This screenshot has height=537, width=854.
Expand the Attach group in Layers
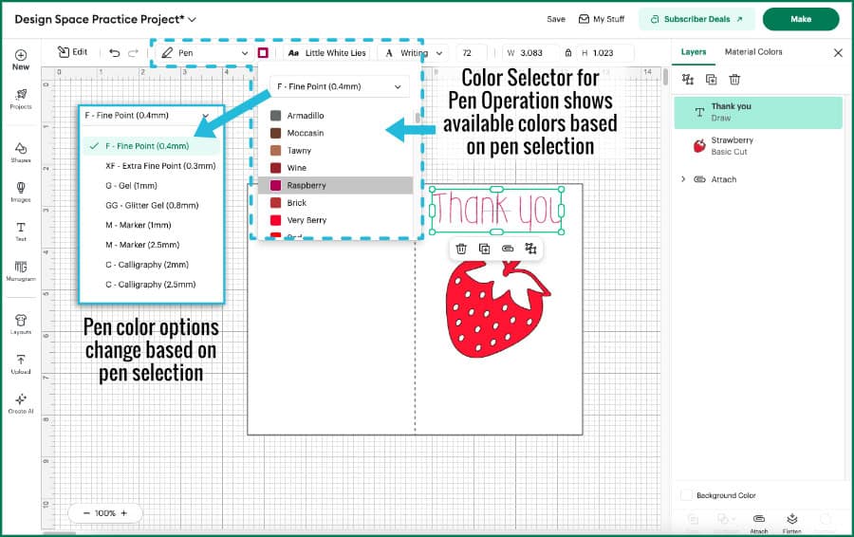tap(683, 179)
